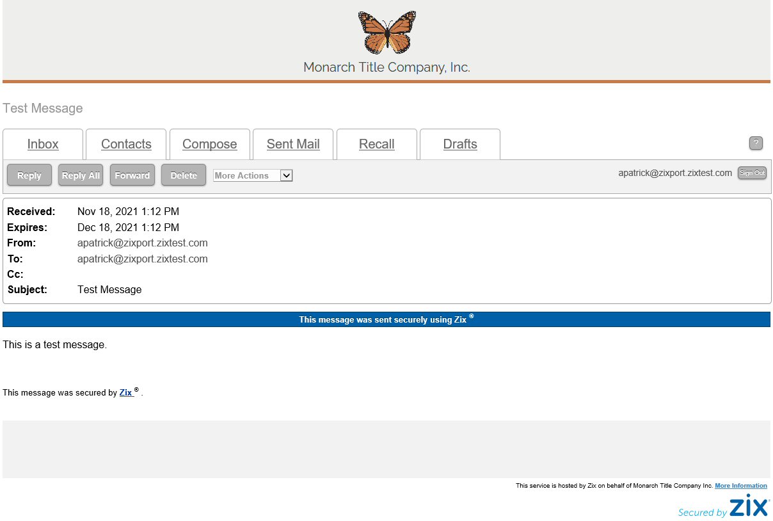The width and height of the screenshot is (773, 521).
Task: Delete the Test Message
Action: [184, 175]
